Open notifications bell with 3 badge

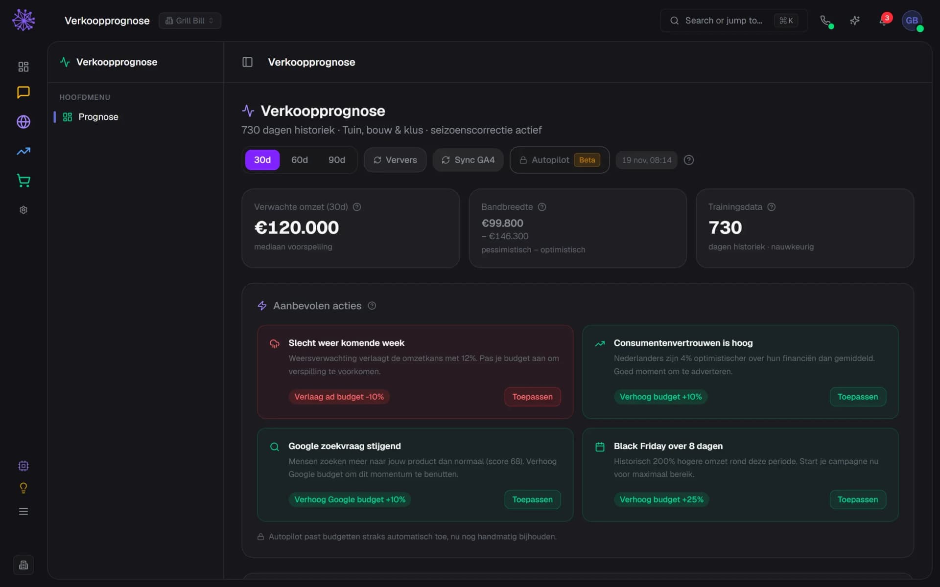click(x=884, y=21)
